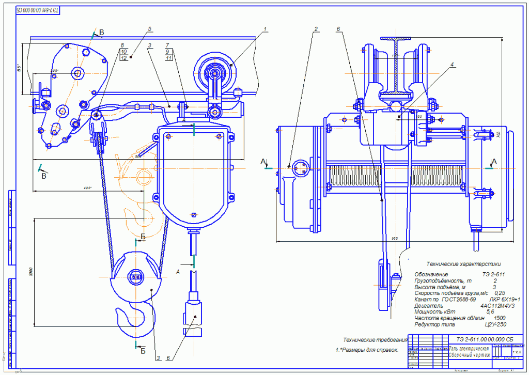Click the position callout number "2"

316,29
